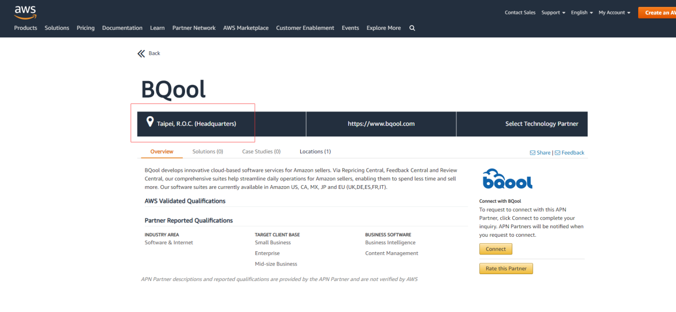Click the Business Intelligence entry
Screen dimensions: 676x312
(390, 243)
